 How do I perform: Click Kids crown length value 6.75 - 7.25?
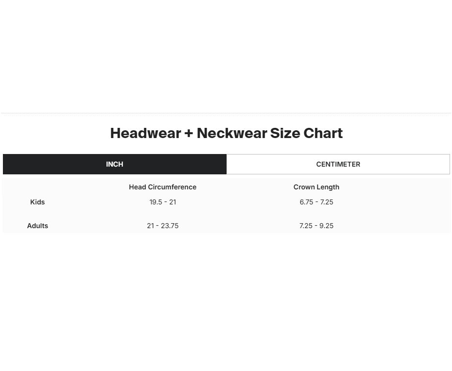pos(316,202)
